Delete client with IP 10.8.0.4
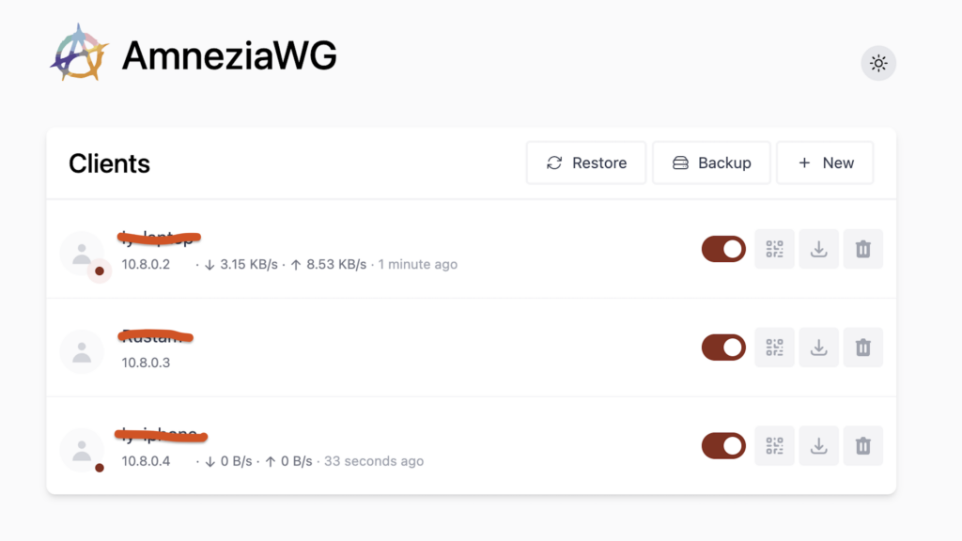This screenshot has width=962, height=541. pos(862,445)
